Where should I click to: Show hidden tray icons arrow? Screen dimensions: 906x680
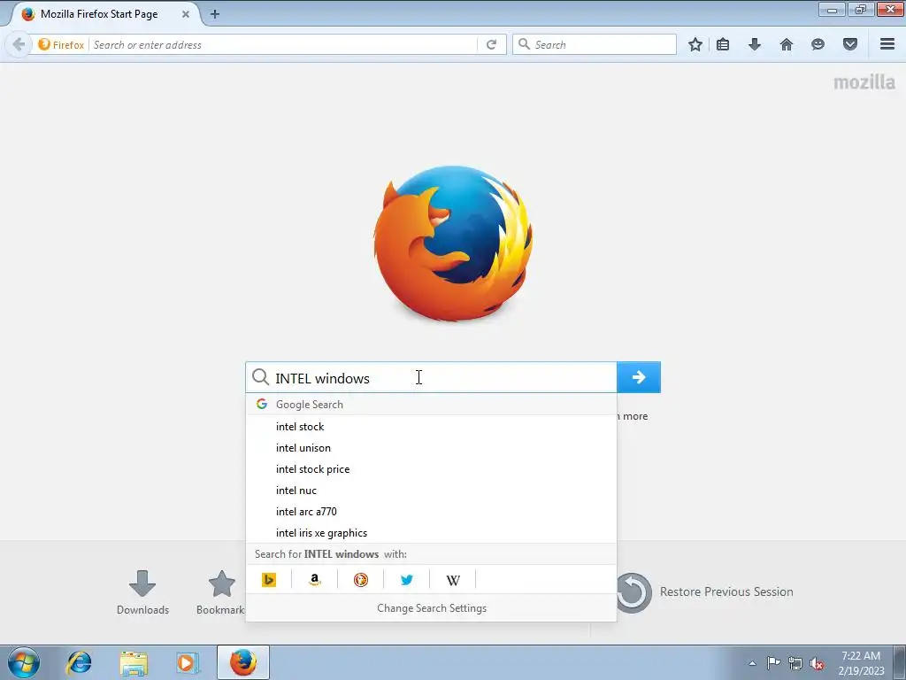[752, 663]
